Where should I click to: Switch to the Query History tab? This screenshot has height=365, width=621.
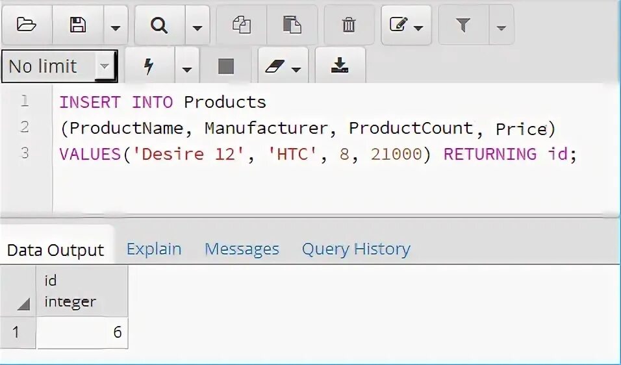(x=356, y=249)
